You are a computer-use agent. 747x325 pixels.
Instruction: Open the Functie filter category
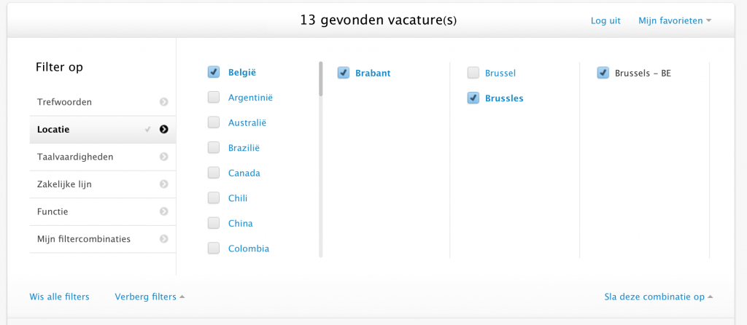pyautogui.click(x=53, y=211)
